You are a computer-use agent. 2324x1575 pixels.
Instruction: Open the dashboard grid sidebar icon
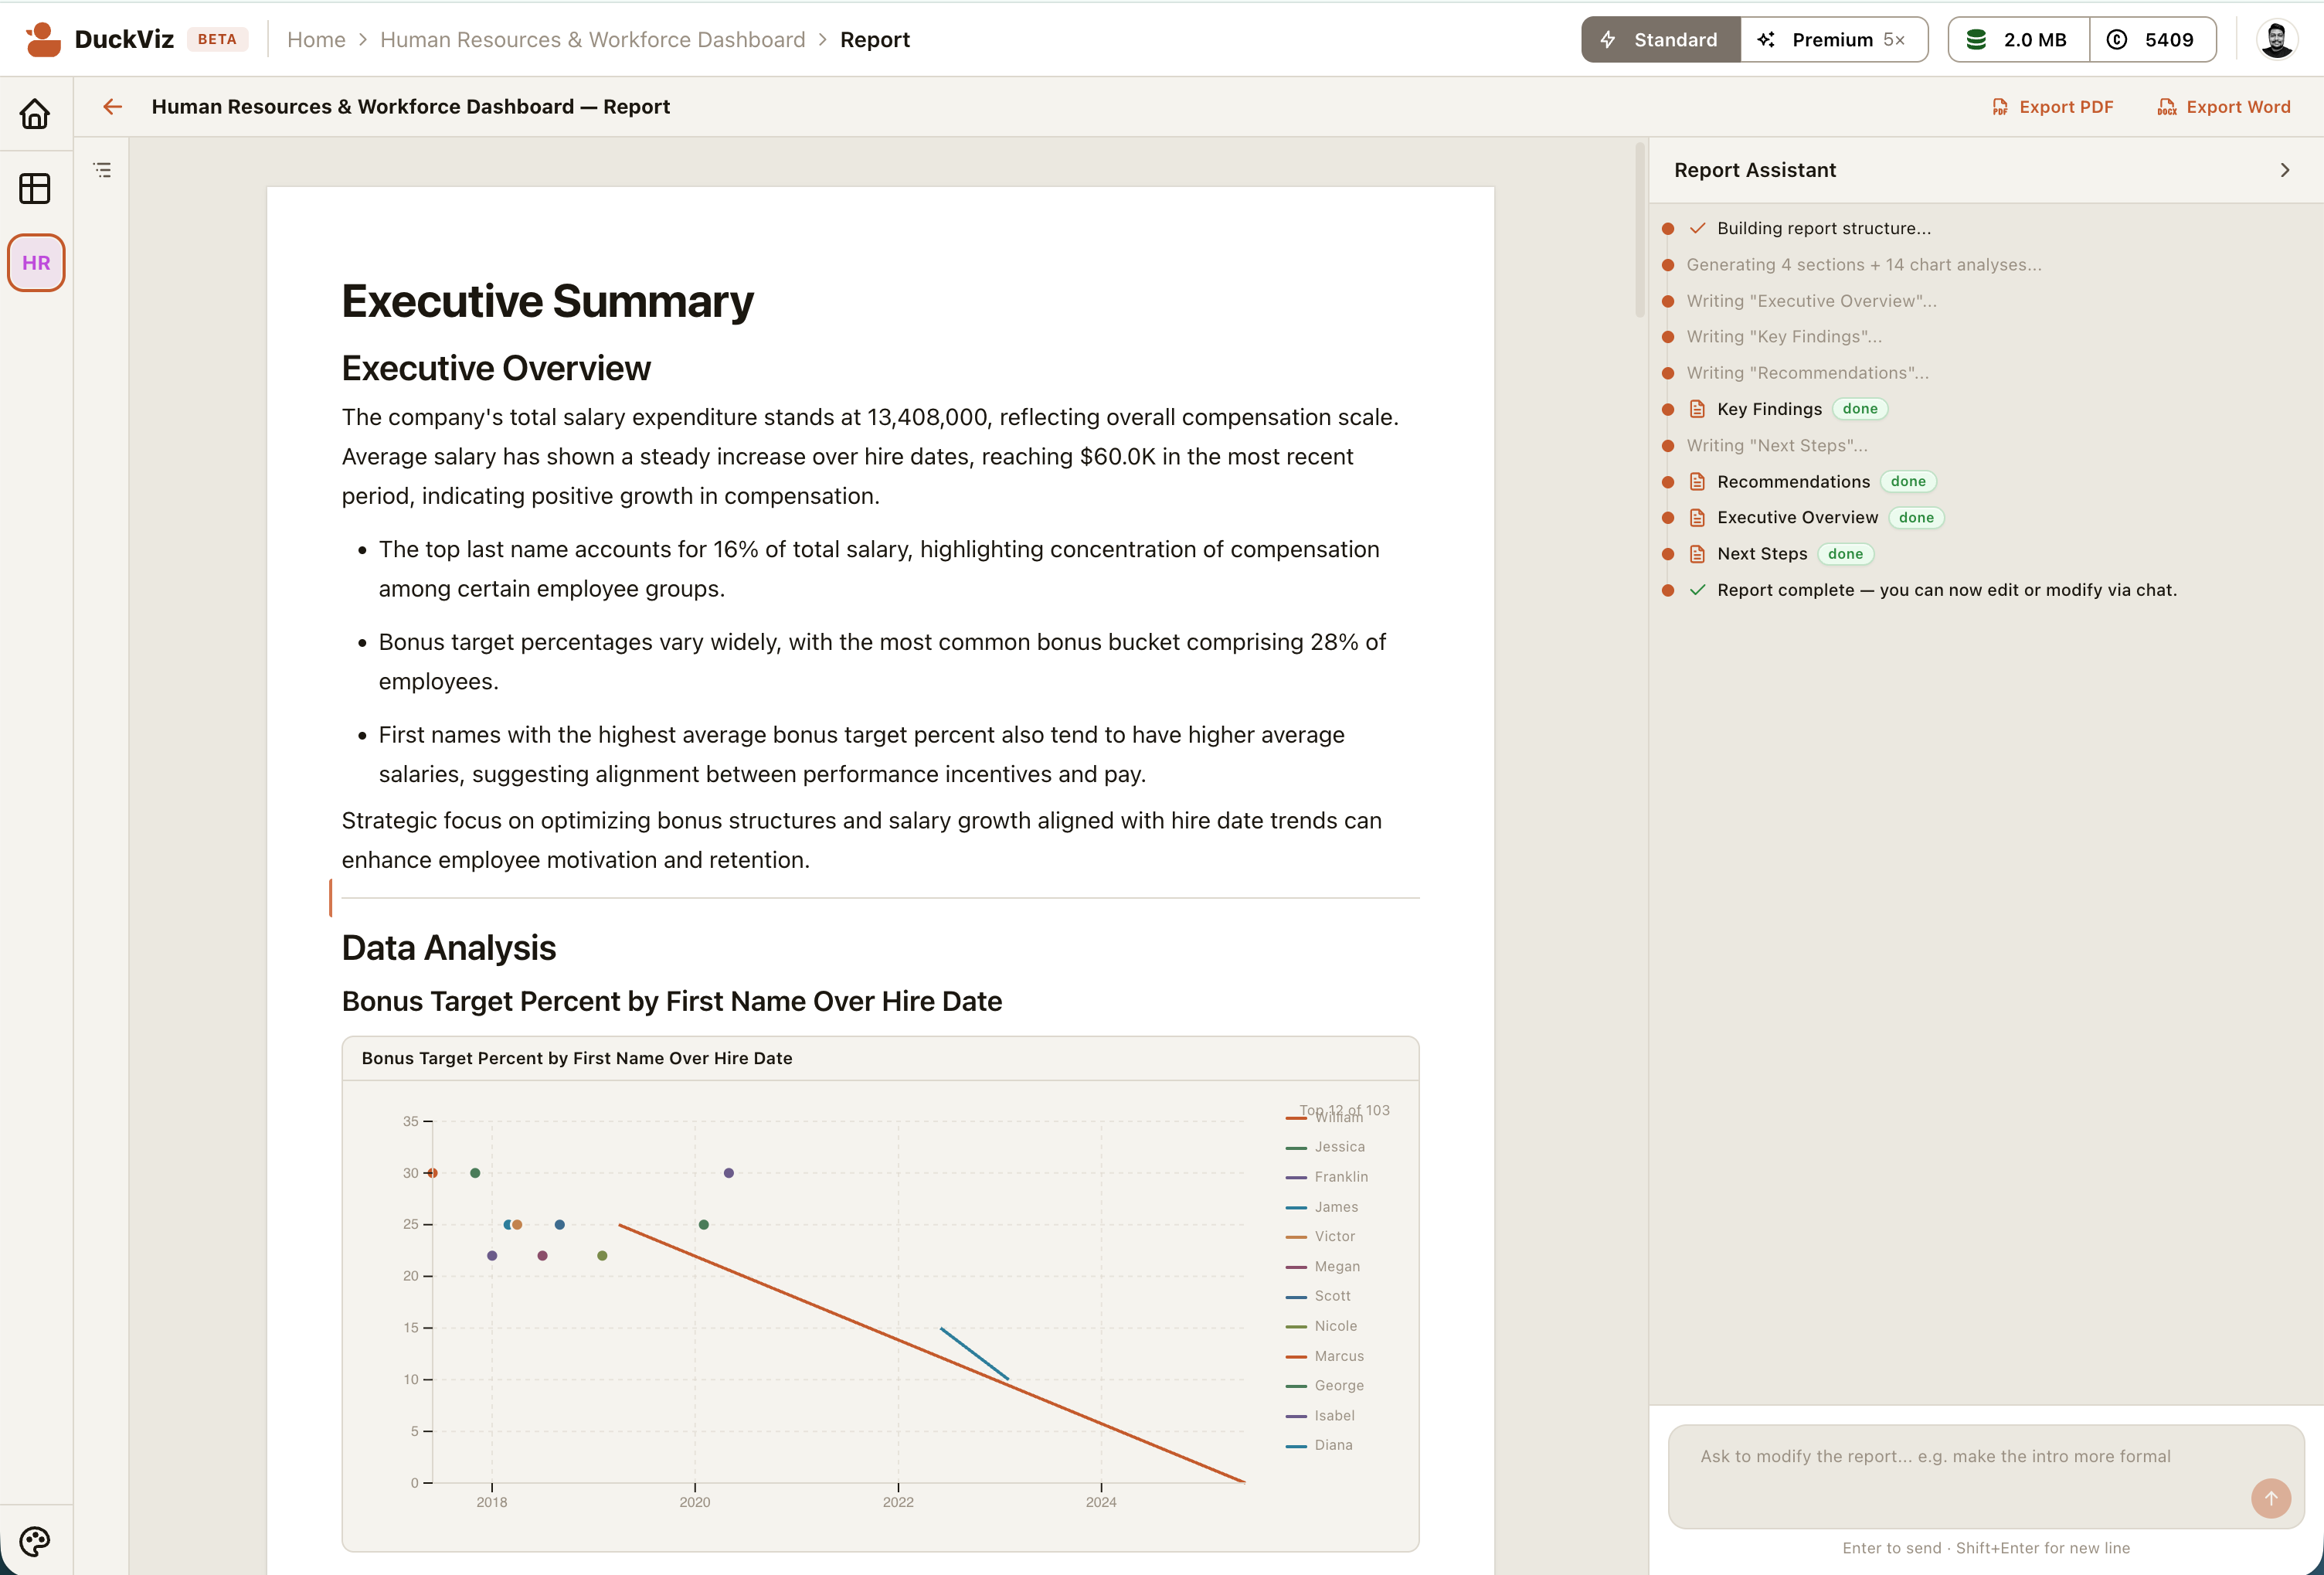35,188
